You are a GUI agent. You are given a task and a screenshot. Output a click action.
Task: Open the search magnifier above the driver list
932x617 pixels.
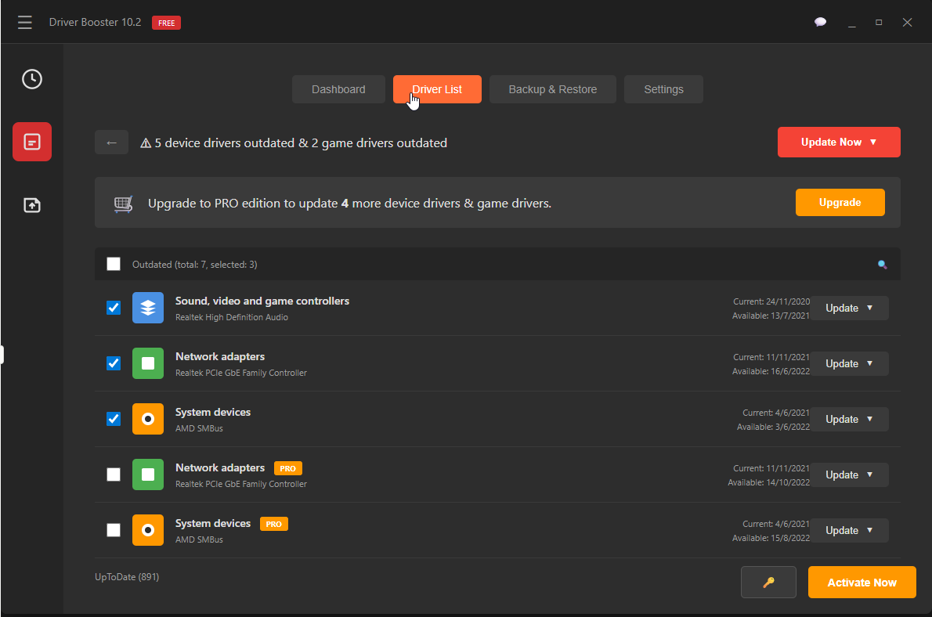pyautogui.click(x=883, y=265)
